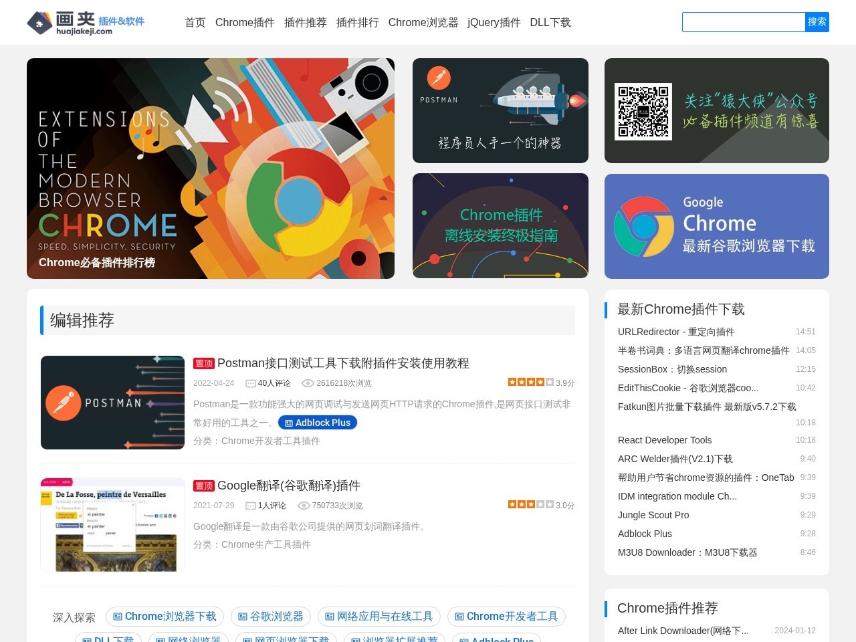Select the Chrome开发者工具 explore tag
This screenshot has width=856, height=642.
[506, 617]
